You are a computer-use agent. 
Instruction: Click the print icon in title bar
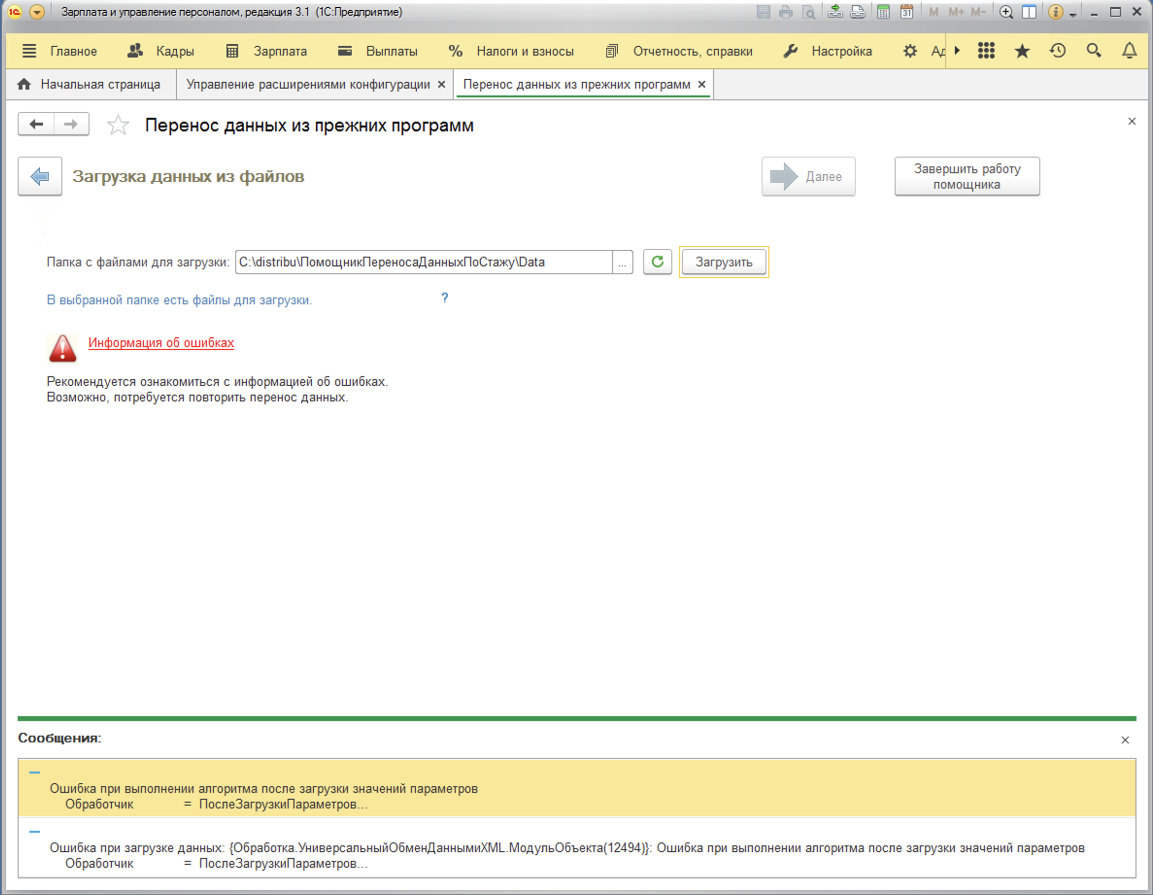pyautogui.click(x=785, y=12)
